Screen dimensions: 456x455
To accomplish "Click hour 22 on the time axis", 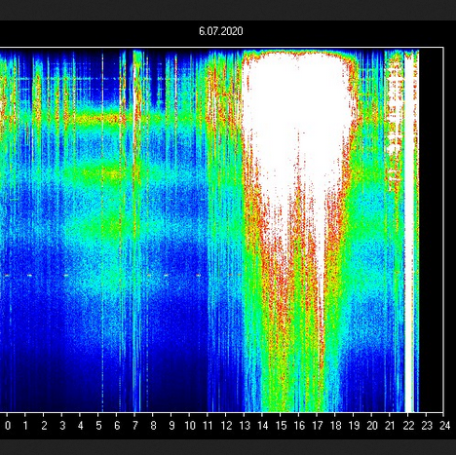I will click(408, 425).
